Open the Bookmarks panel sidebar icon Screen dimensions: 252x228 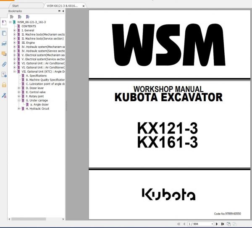4,23
